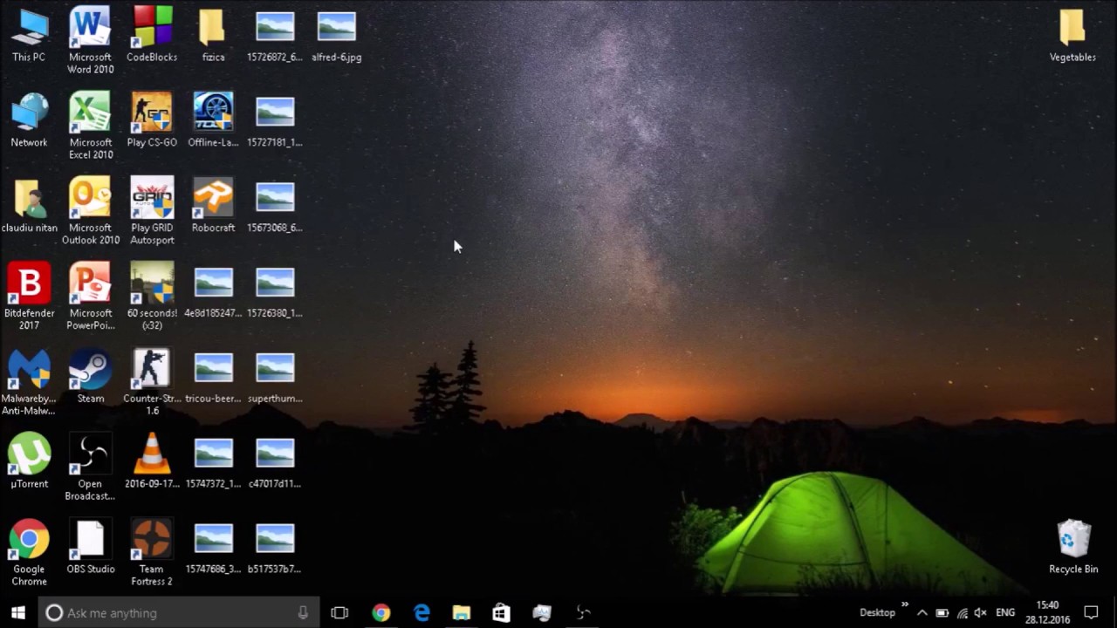Open Chrome from the taskbar

(x=381, y=612)
